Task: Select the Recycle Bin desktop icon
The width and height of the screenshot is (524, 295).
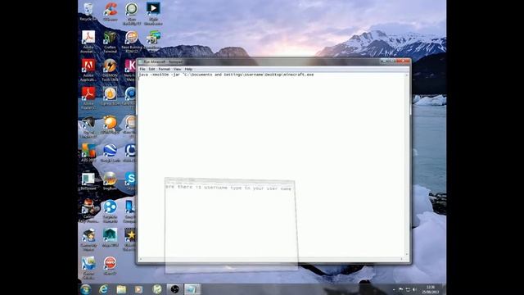Action: (88, 11)
